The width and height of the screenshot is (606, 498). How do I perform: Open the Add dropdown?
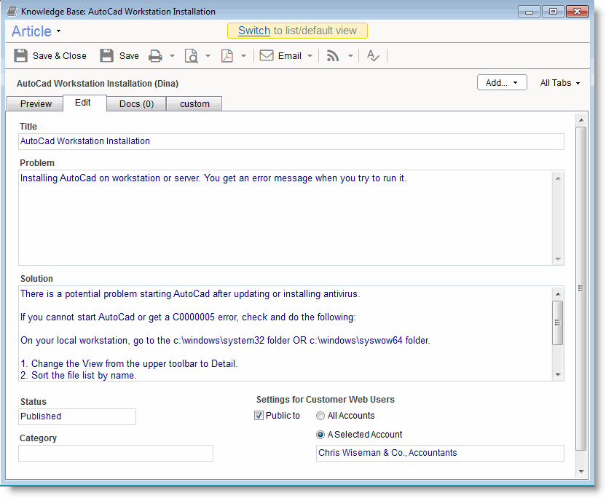click(501, 82)
